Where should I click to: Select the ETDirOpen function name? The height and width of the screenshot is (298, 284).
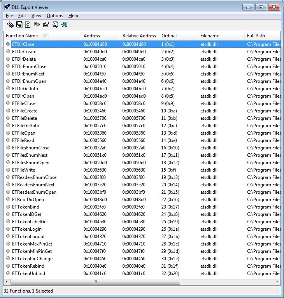pyautogui.click(x=23, y=96)
